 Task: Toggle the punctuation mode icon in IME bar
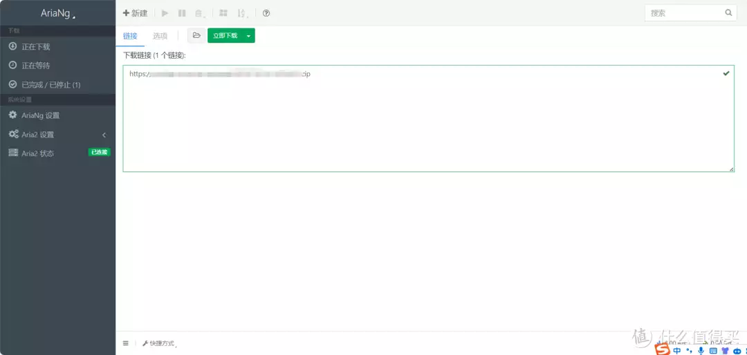[x=688, y=351]
